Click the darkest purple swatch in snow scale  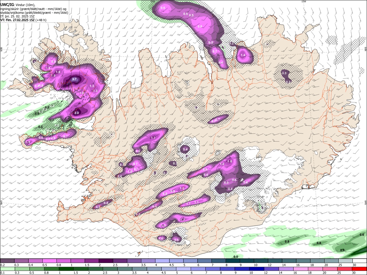106,261
